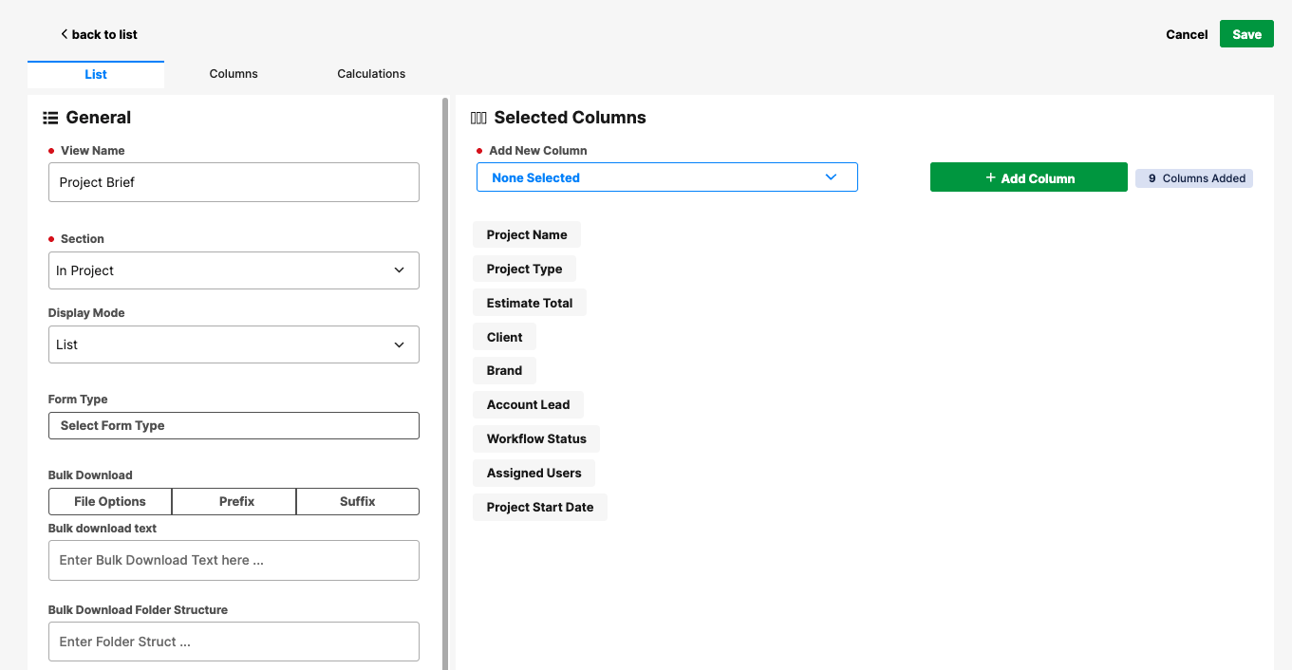
Task: Select the List tab
Action: [x=96, y=75]
